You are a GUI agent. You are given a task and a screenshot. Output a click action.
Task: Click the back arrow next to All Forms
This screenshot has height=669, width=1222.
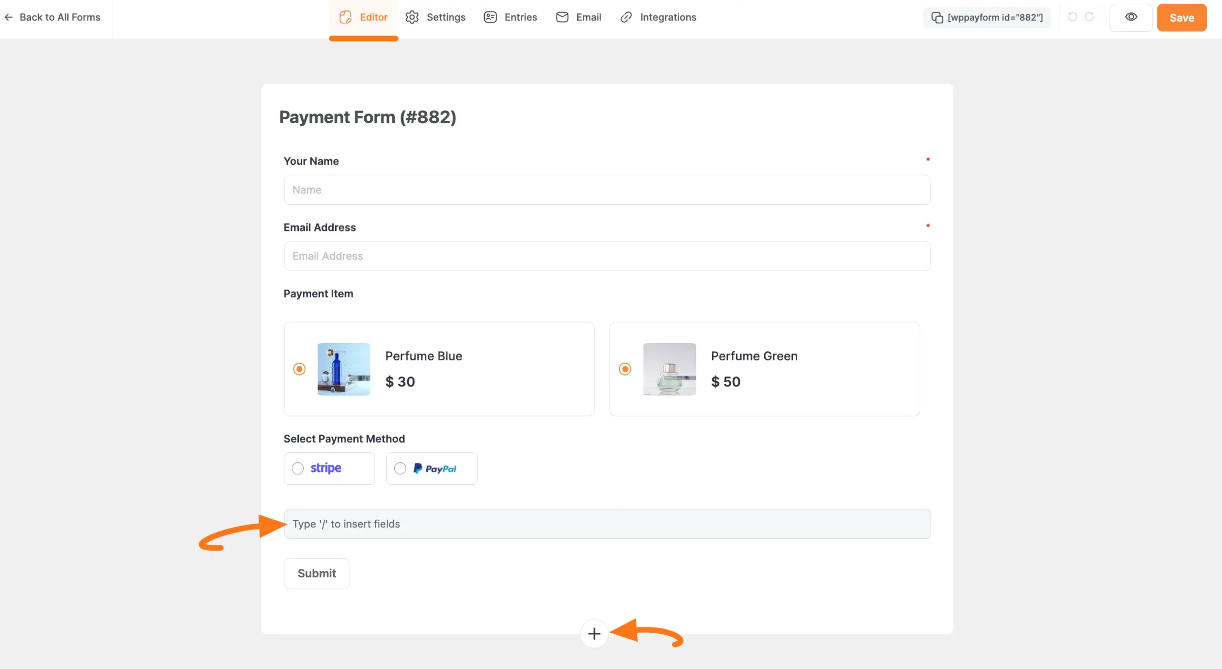[x=9, y=17]
